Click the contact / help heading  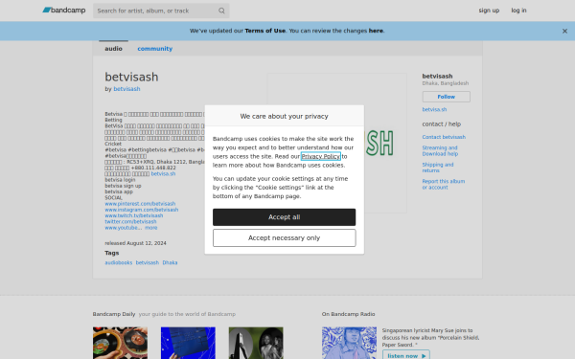442,124
